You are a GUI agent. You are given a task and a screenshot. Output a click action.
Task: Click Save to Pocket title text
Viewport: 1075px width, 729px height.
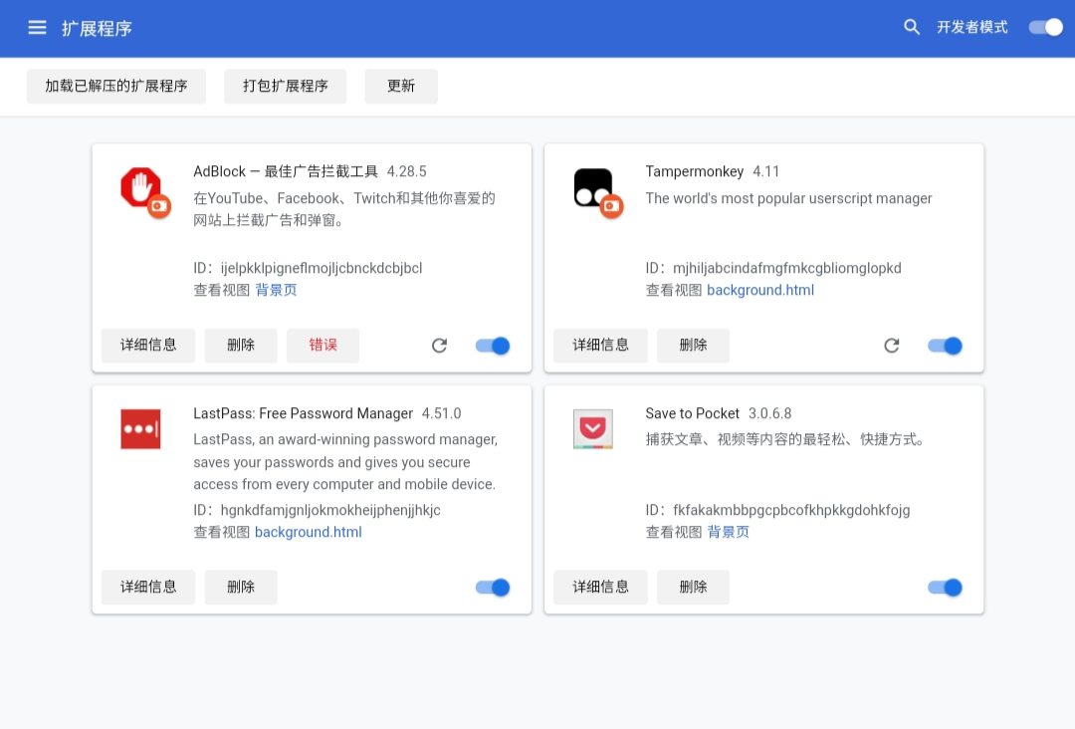[x=693, y=413]
